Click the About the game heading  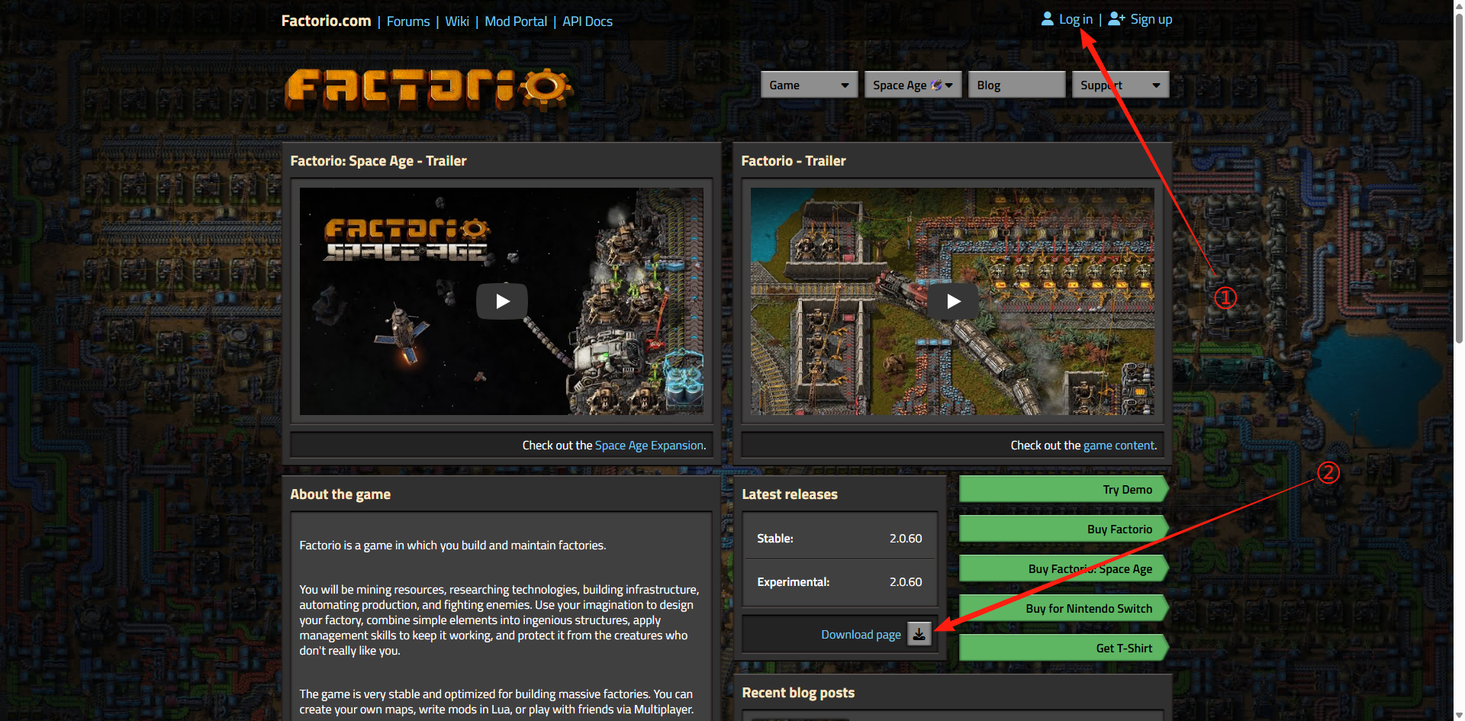(340, 494)
